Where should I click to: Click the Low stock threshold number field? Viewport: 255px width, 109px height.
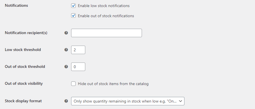pyautogui.click(x=78, y=50)
